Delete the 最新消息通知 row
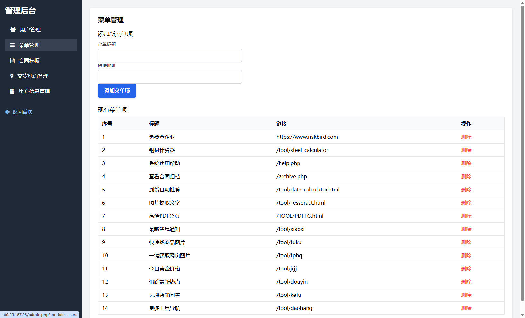The image size is (525, 318). click(466, 229)
